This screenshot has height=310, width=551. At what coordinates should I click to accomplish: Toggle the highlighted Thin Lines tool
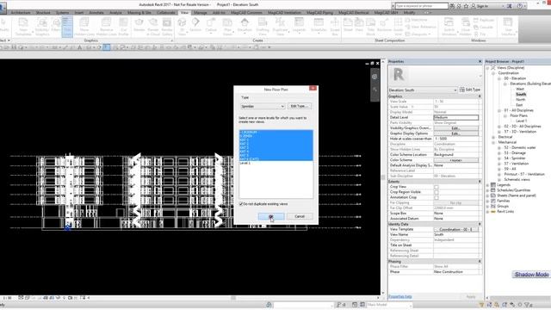67,27
